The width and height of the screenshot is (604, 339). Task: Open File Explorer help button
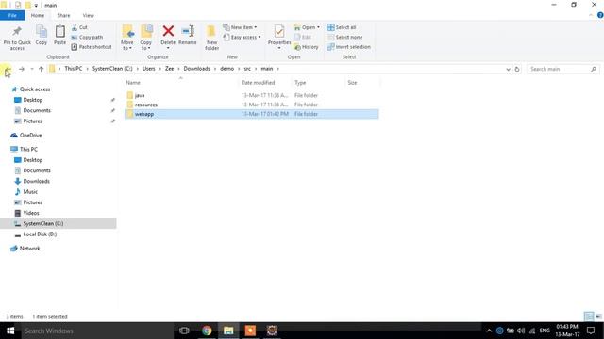click(600, 15)
